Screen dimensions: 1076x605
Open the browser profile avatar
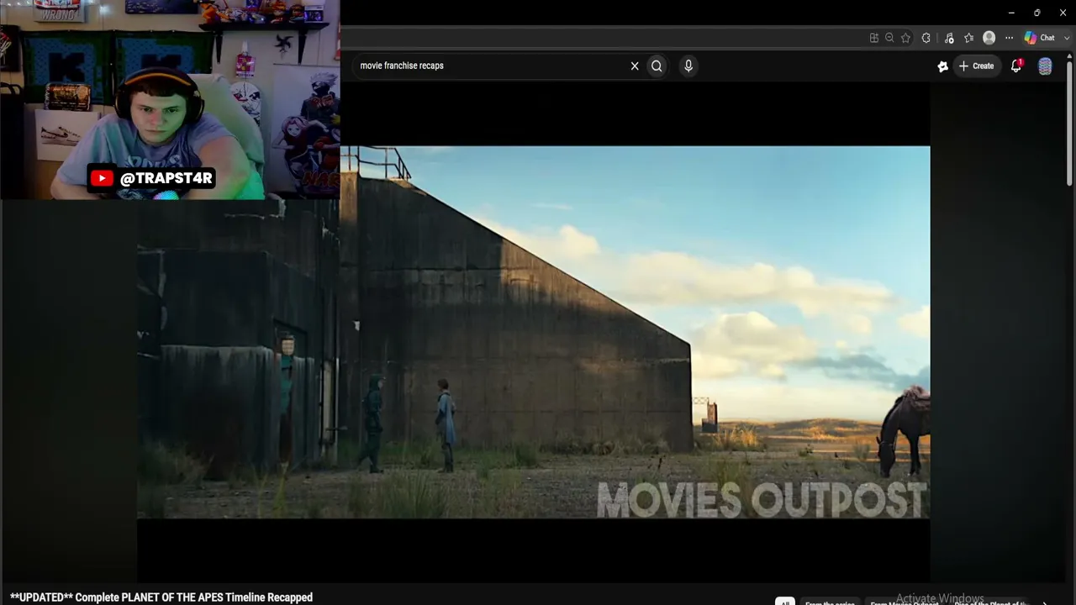989,38
